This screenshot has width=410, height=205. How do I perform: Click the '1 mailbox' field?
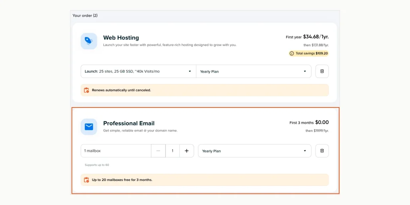tap(116, 151)
